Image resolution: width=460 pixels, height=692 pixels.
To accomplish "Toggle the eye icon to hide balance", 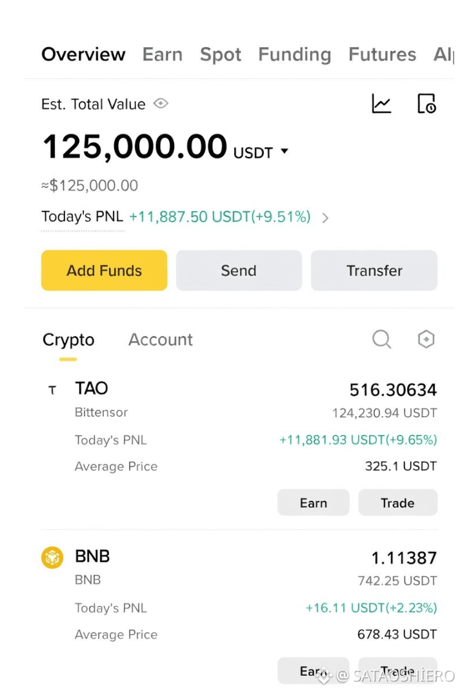I will pyautogui.click(x=161, y=104).
